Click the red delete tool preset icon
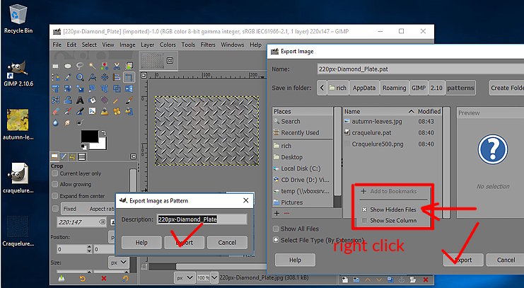 [104, 278]
